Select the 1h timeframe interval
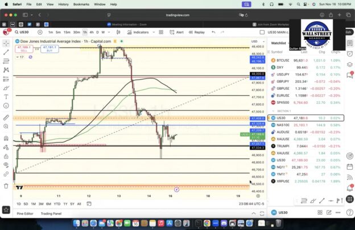 (x=85, y=32)
